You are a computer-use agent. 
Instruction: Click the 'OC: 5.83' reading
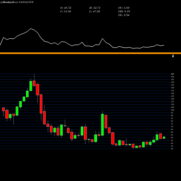pyautogui.click(x=124, y=8)
